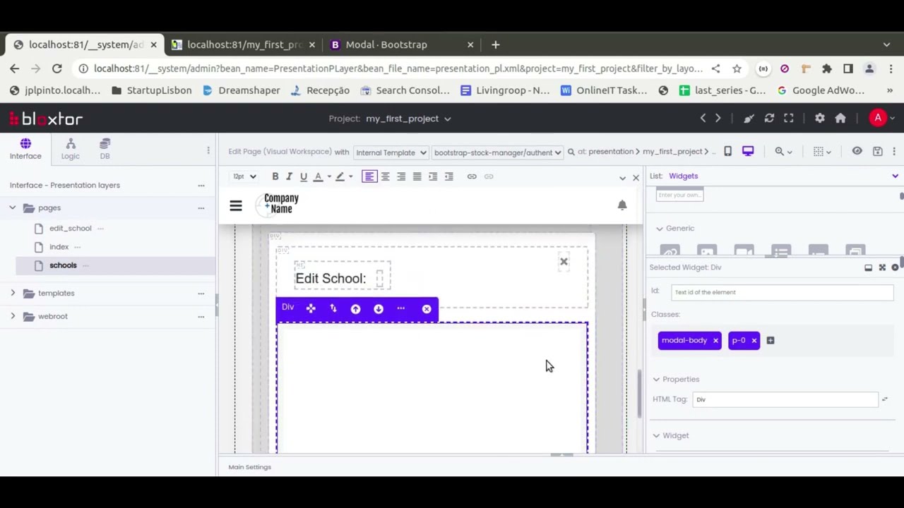Collapse the Generic widgets section
This screenshot has height=508, width=904.
coord(660,229)
